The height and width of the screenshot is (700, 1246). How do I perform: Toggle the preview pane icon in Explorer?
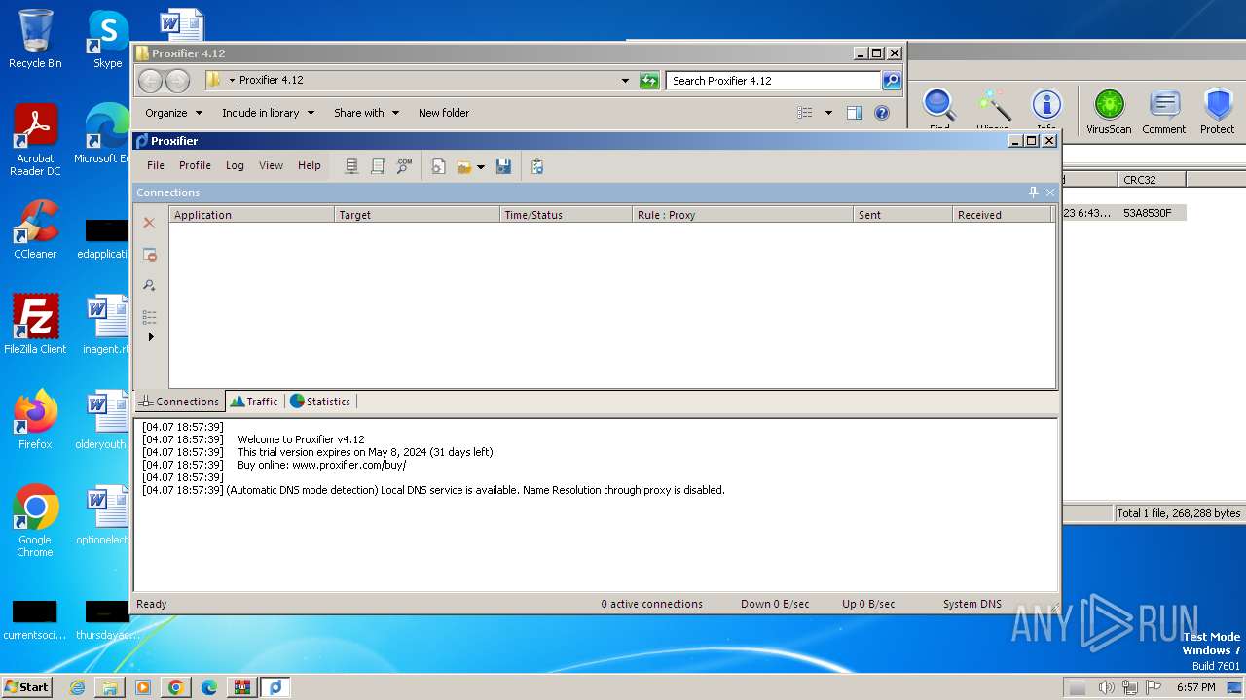point(854,113)
